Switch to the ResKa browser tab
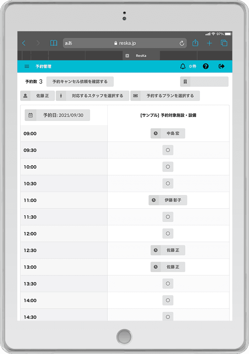249x354 pixels. tap(141, 56)
